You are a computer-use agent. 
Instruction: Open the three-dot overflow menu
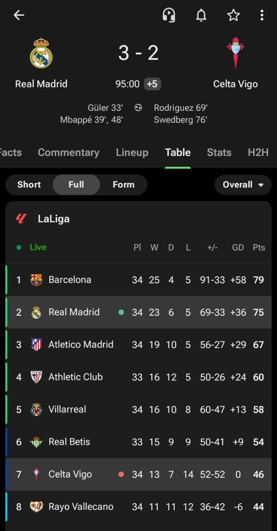pyautogui.click(x=262, y=15)
